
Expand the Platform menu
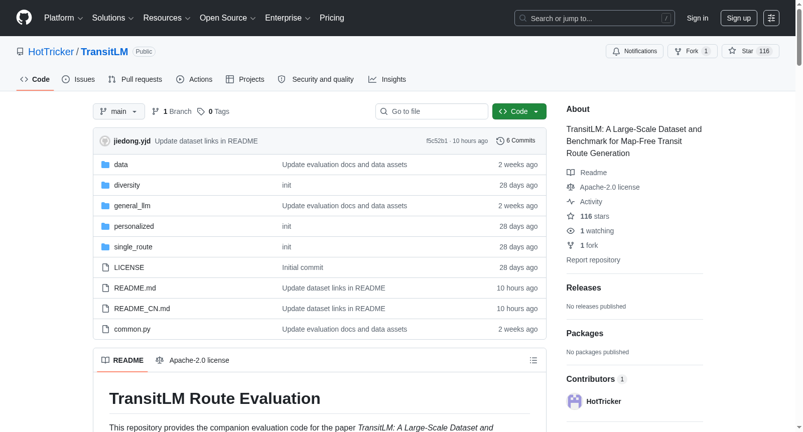click(63, 18)
